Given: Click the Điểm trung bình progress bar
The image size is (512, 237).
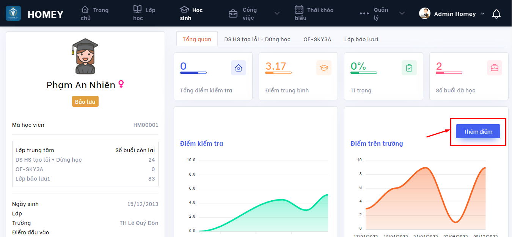Looking at the screenshot, I should (278, 73).
